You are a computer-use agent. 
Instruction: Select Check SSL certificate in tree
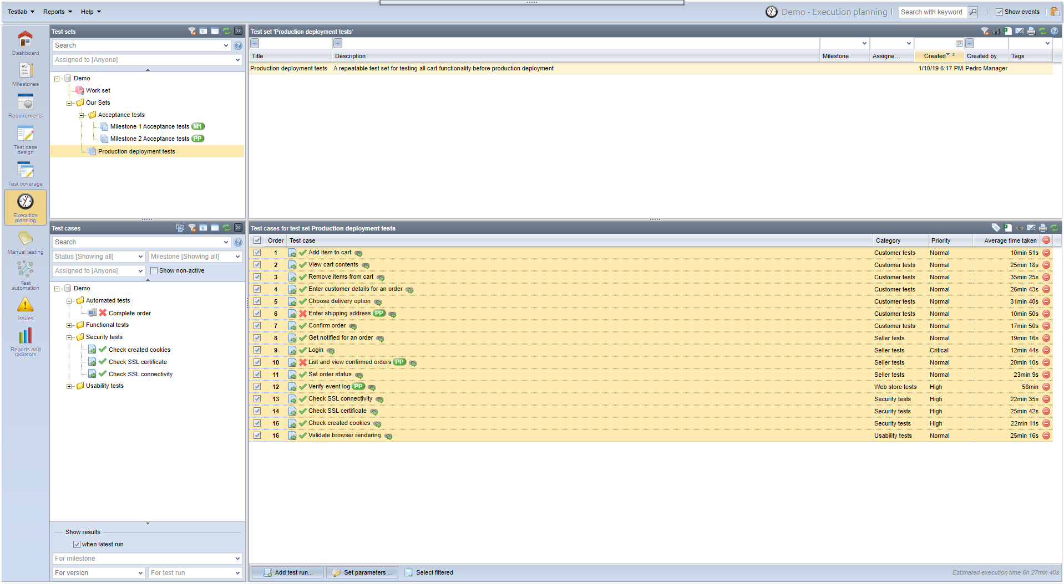pyautogui.click(x=138, y=362)
